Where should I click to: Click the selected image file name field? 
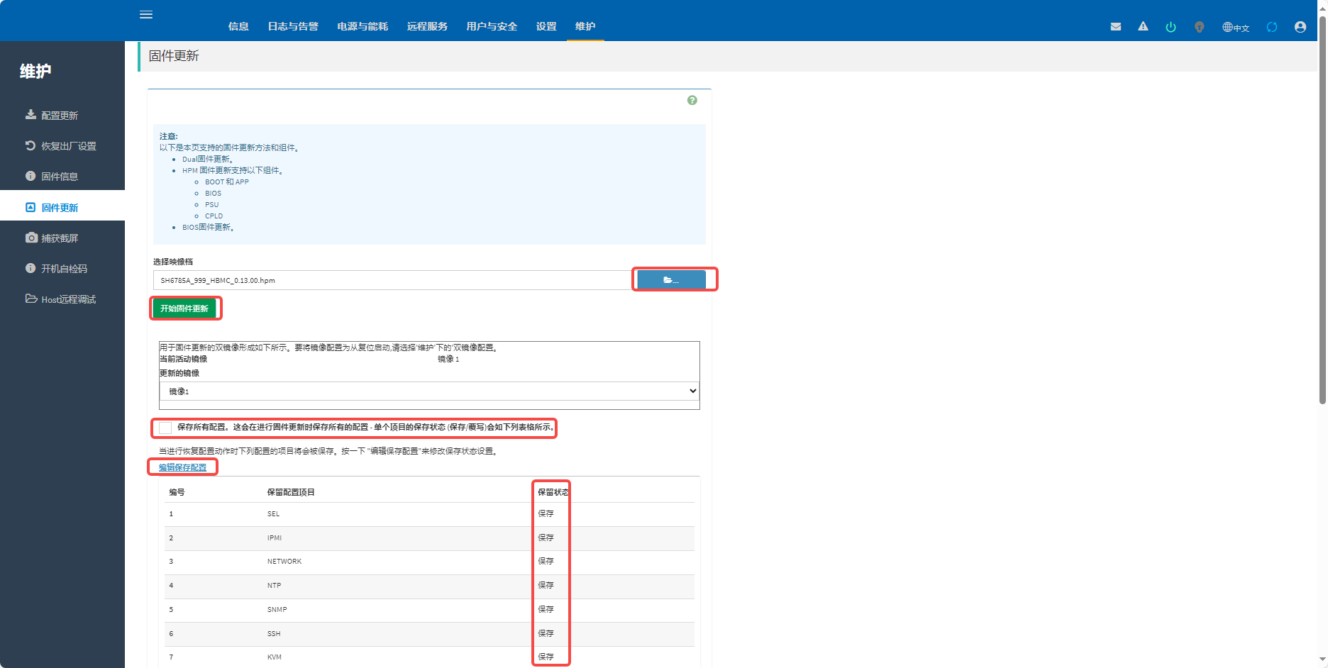(x=392, y=280)
